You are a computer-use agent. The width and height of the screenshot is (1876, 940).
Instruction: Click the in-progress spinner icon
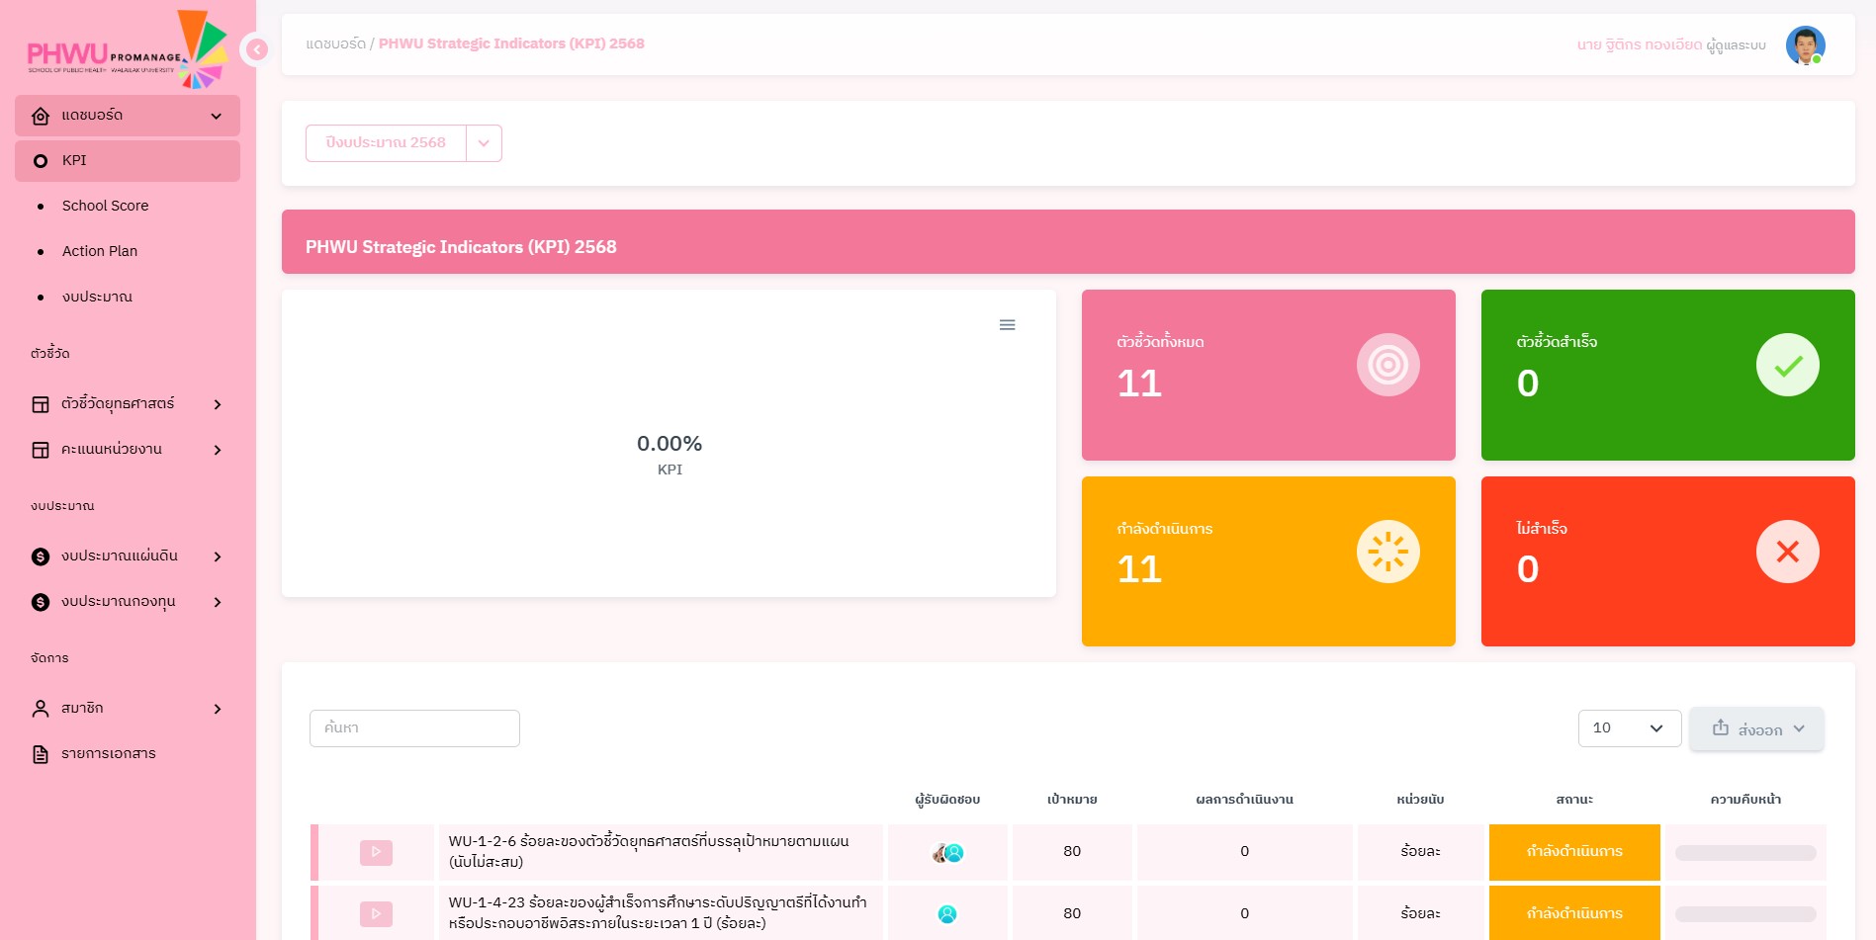(x=1387, y=552)
